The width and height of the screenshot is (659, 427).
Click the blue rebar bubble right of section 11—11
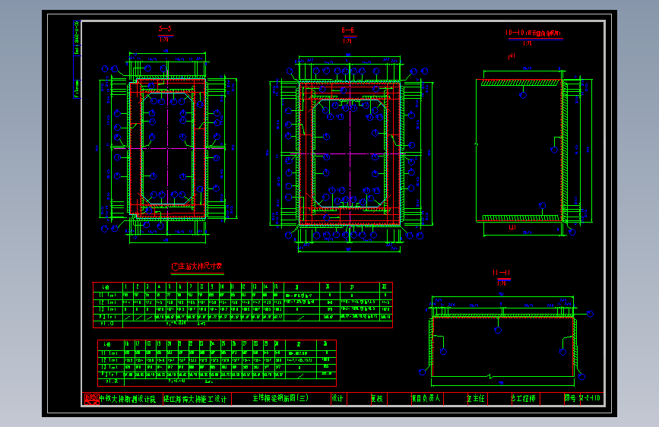point(590,314)
